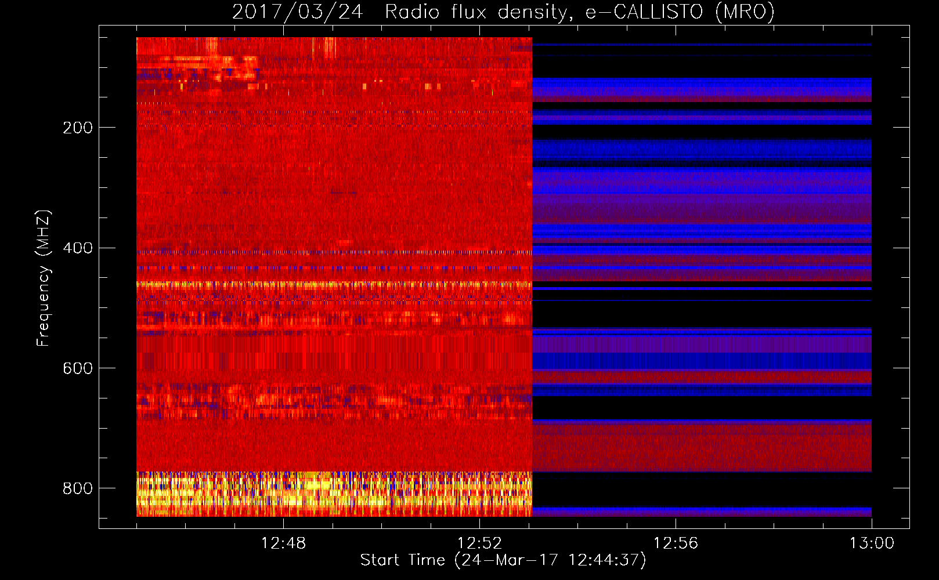The height and width of the screenshot is (580, 939).
Task: Click the 800 frequency tick label
Action: [x=78, y=489]
